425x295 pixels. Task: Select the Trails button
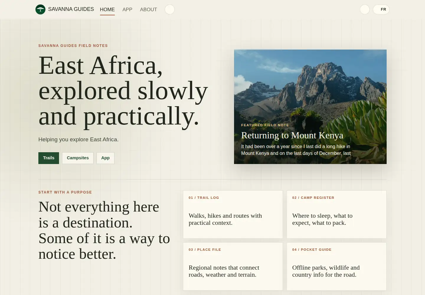click(49, 158)
